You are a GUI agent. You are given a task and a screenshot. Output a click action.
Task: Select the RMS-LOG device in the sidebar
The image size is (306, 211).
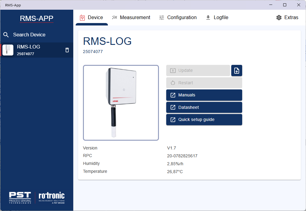33,50
